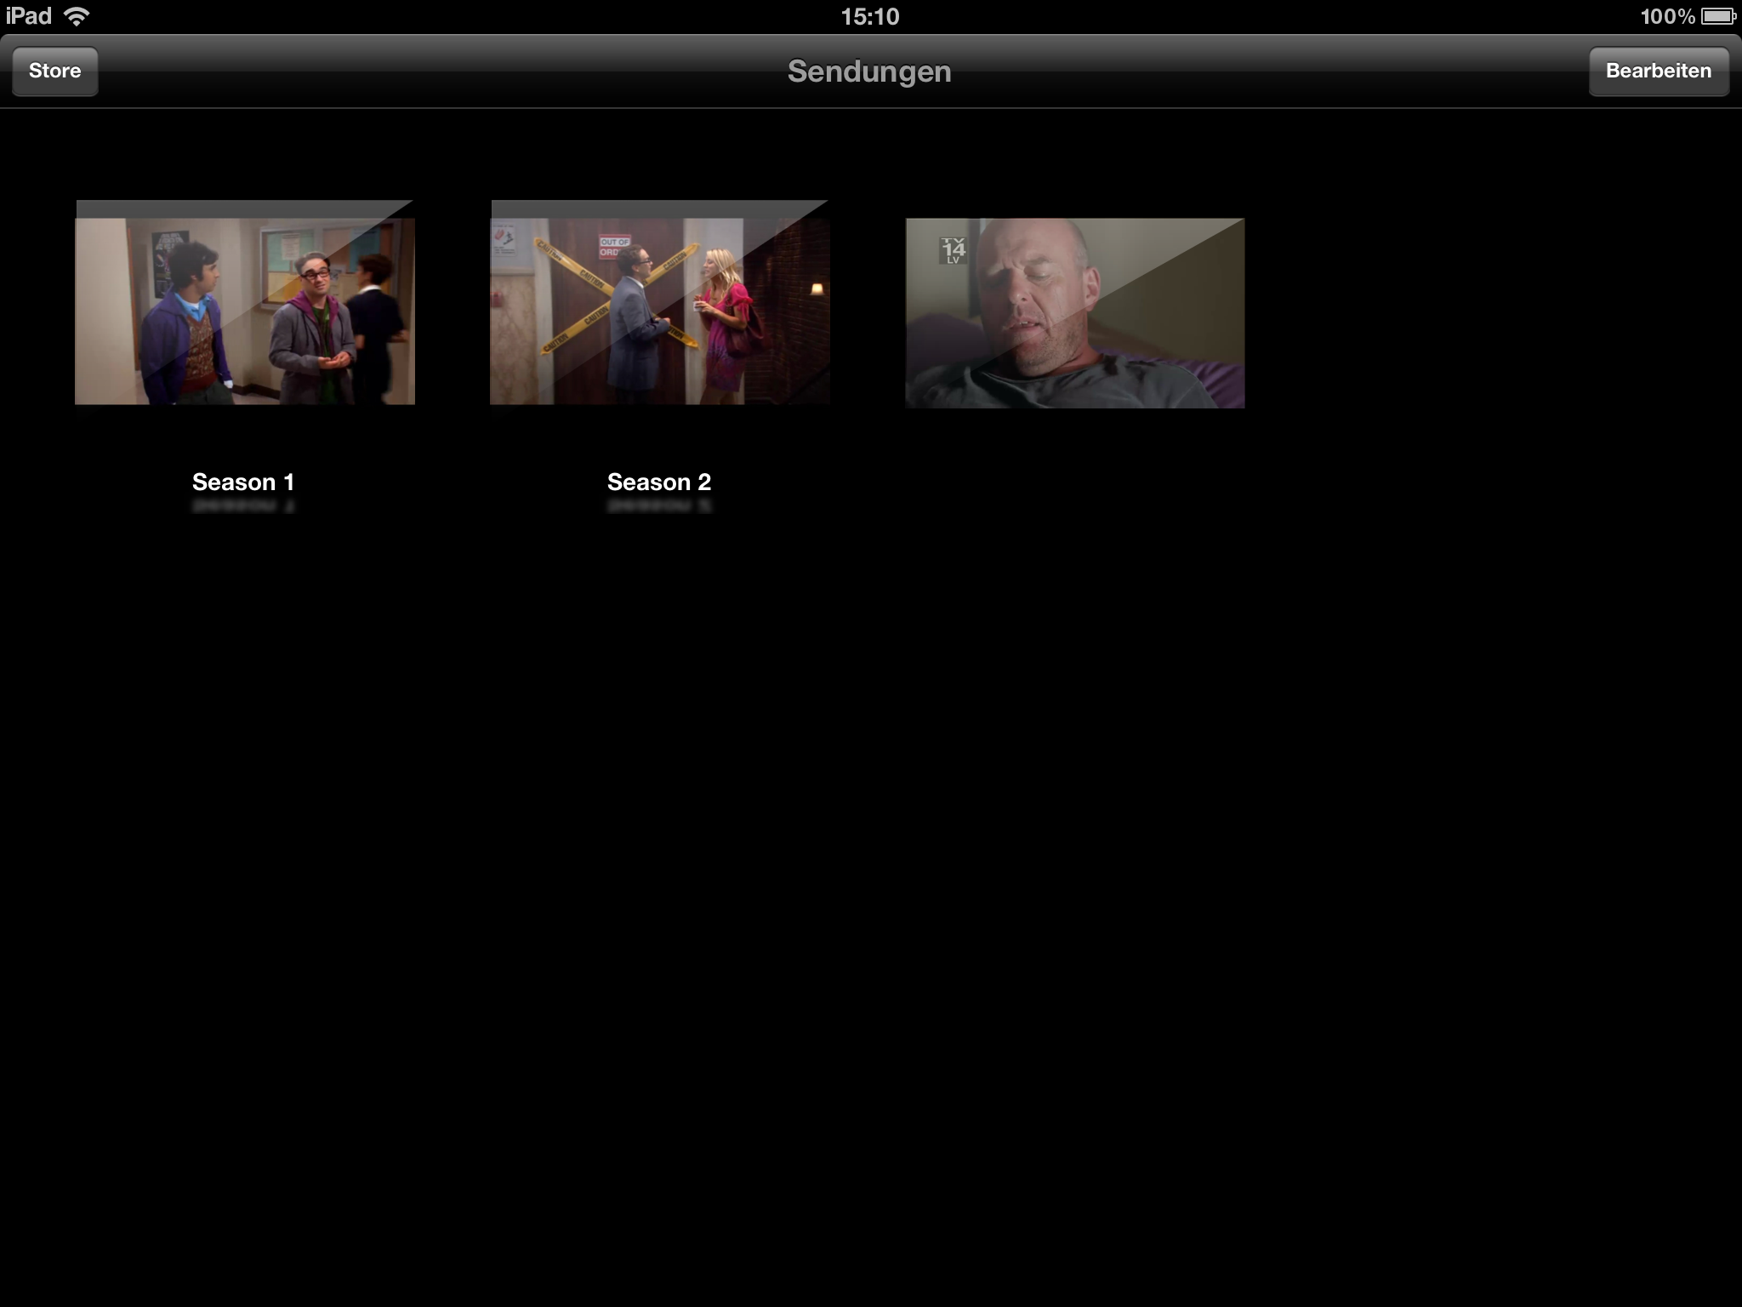Tap the 100% battery percentage text
The height and width of the screenshot is (1307, 1742).
click(1667, 16)
